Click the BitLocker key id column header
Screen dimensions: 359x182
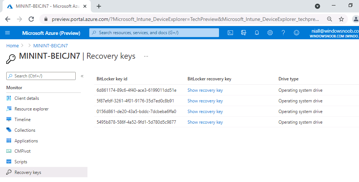(x=112, y=79)
